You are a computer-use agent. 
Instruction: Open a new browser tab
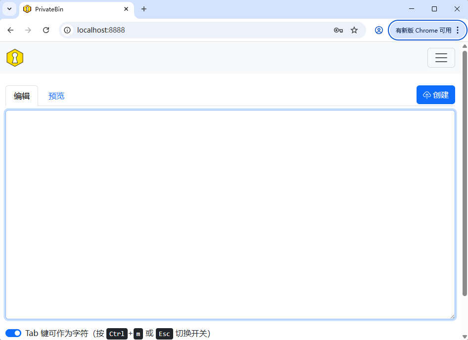(x=144, y=9)
